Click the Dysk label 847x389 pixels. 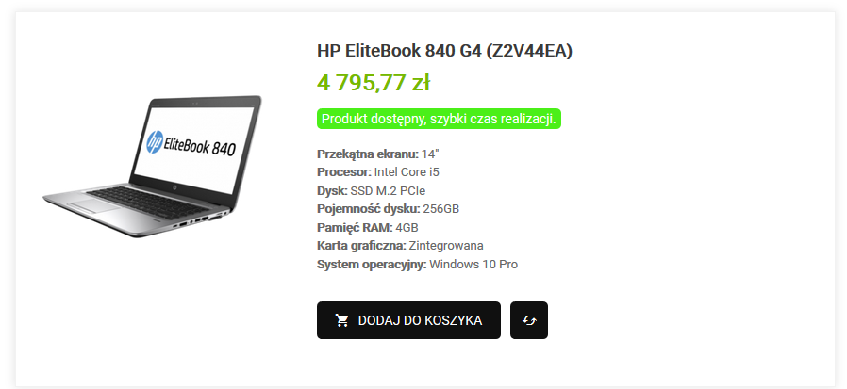[x=332, y=190]
